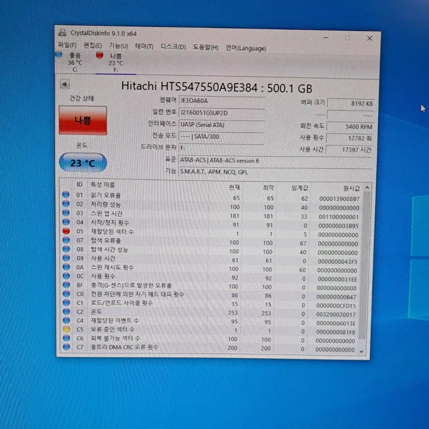Click the 원시값 column header
The image size is (429, 429).
(x=351, y=188)
